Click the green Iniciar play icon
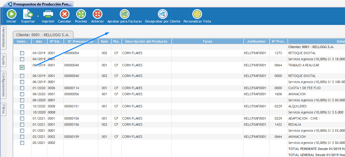 (11, 14)
